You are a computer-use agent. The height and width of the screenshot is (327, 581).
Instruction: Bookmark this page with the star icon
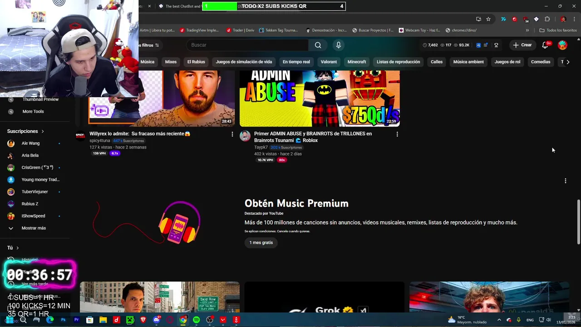tap(488, 19)
